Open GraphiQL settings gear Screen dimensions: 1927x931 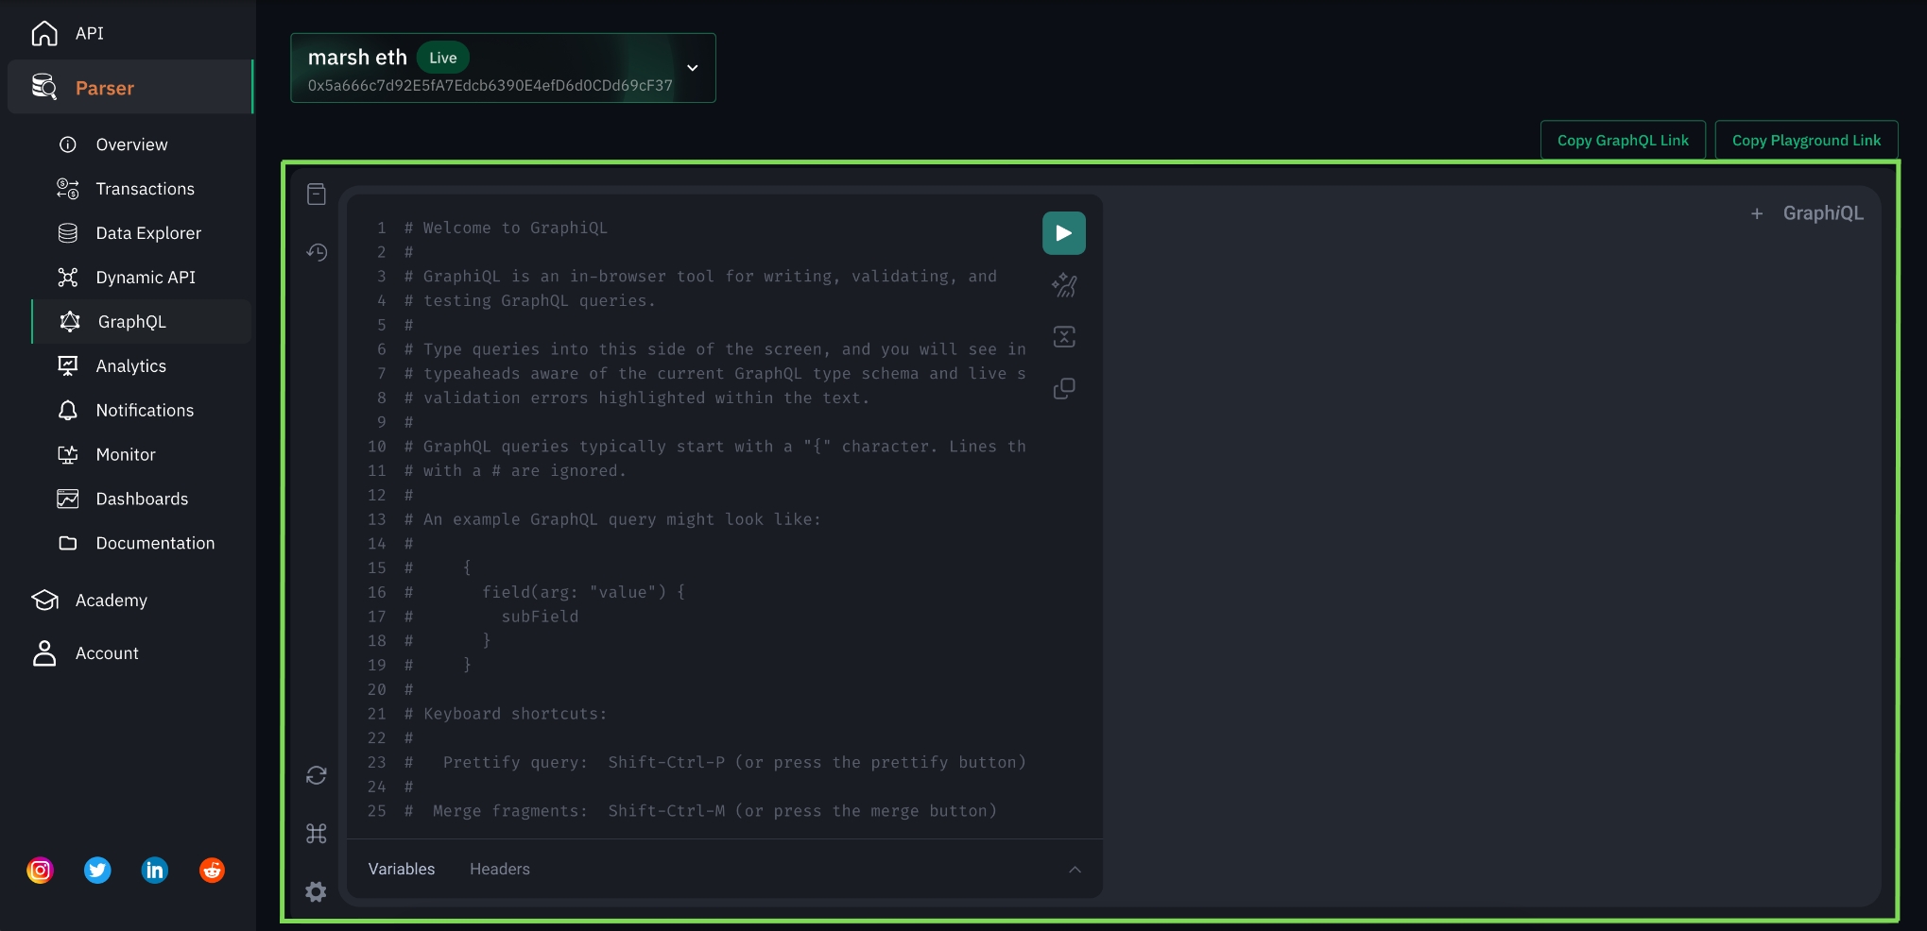317,891
